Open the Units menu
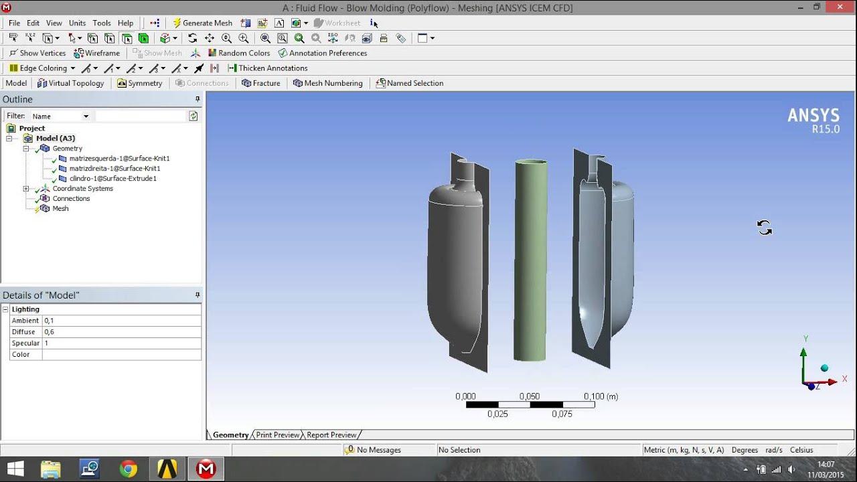This screenshot has width=857, height=482. pos(77,23)
